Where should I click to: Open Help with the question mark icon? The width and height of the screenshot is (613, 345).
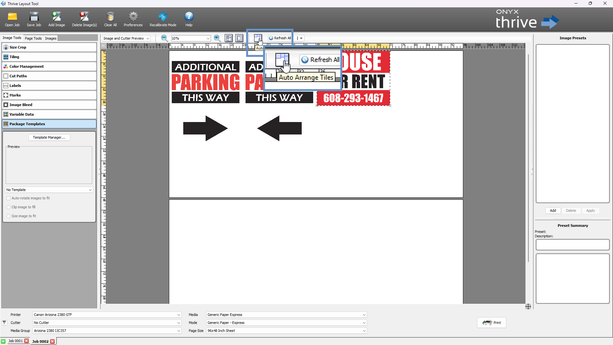[x=189, y=19]
